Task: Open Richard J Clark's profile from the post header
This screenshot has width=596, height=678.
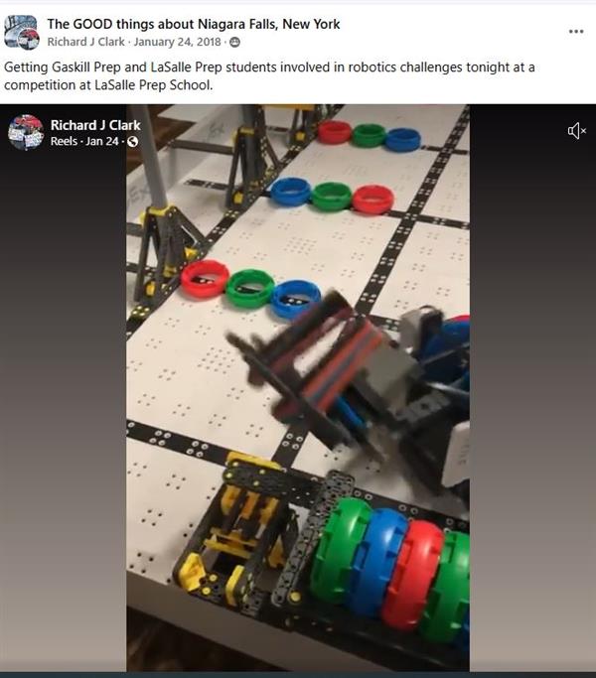Action: click(85, 42)
